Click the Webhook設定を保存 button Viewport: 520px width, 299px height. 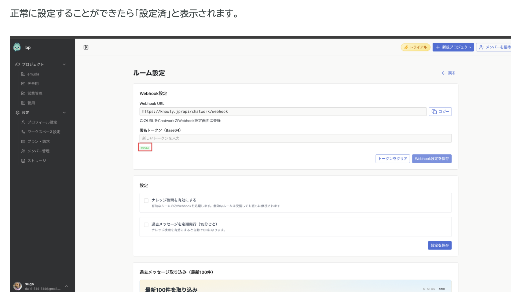(432, 159)
